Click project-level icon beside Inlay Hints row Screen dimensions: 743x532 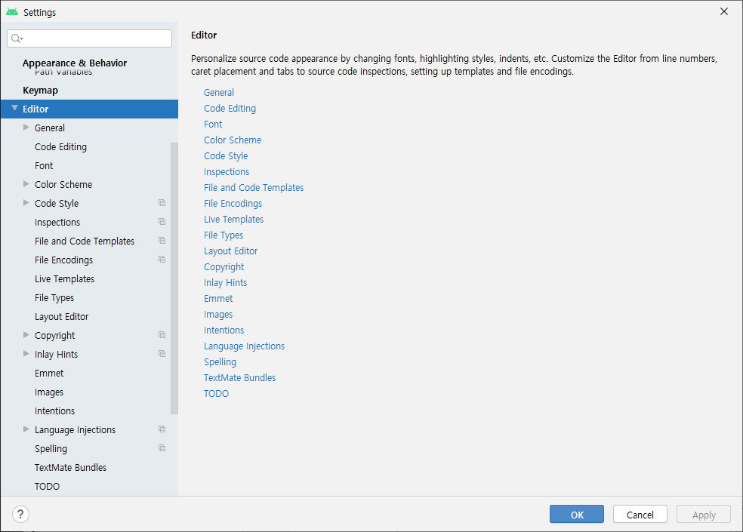(x=162, y=354)
